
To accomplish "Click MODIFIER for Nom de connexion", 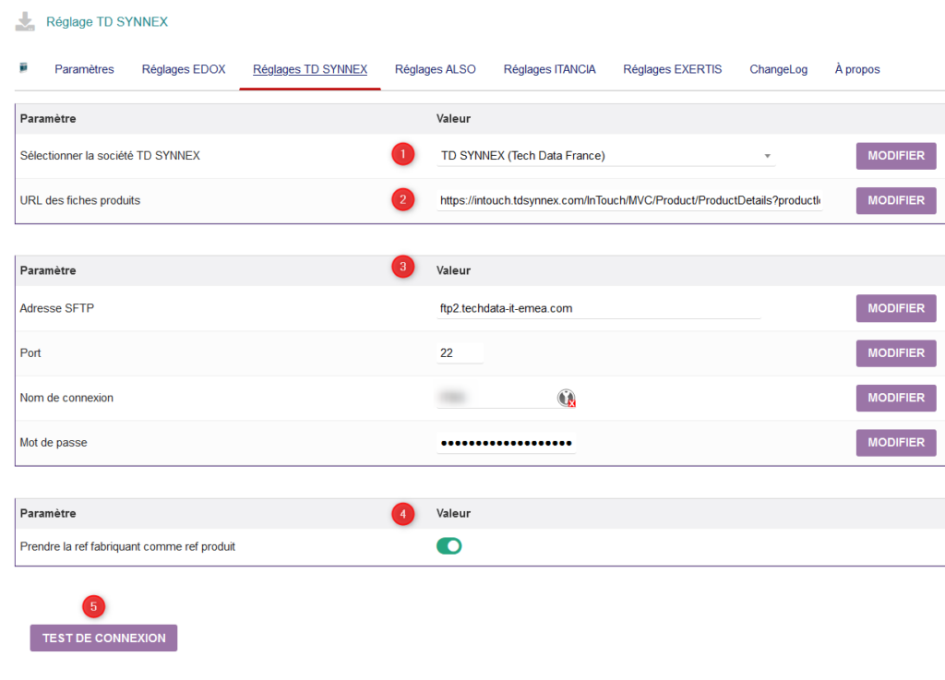I will pos(896,398).
